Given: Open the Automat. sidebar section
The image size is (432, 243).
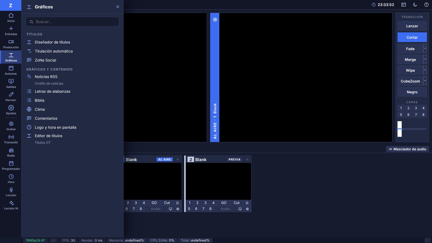Looking at the screenshot, I should pyautogui.click(x=11, y=70).
